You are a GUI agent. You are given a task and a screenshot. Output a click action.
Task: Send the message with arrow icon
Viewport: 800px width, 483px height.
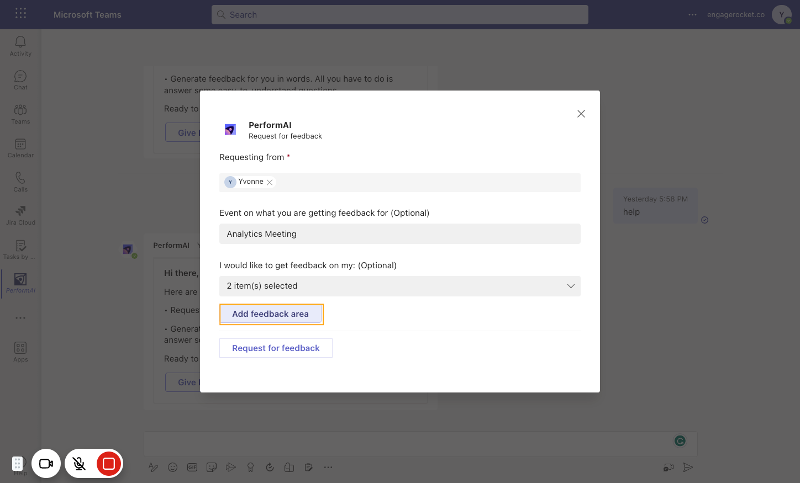coord(688,468)
